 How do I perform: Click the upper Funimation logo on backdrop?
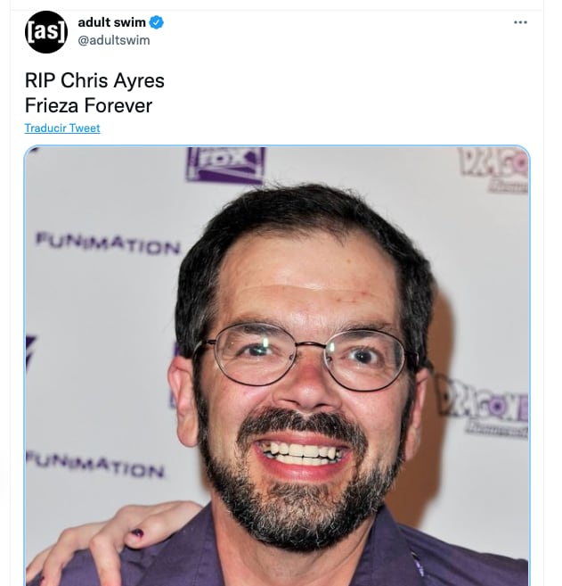tap(108, 243)
